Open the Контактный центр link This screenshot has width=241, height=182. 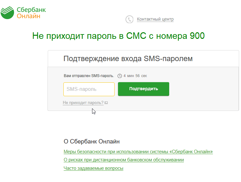(x=155, y=19)
